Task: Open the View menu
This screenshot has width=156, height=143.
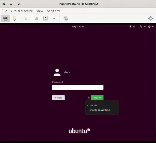Action: pyautogui.click(x=40, y=11)
